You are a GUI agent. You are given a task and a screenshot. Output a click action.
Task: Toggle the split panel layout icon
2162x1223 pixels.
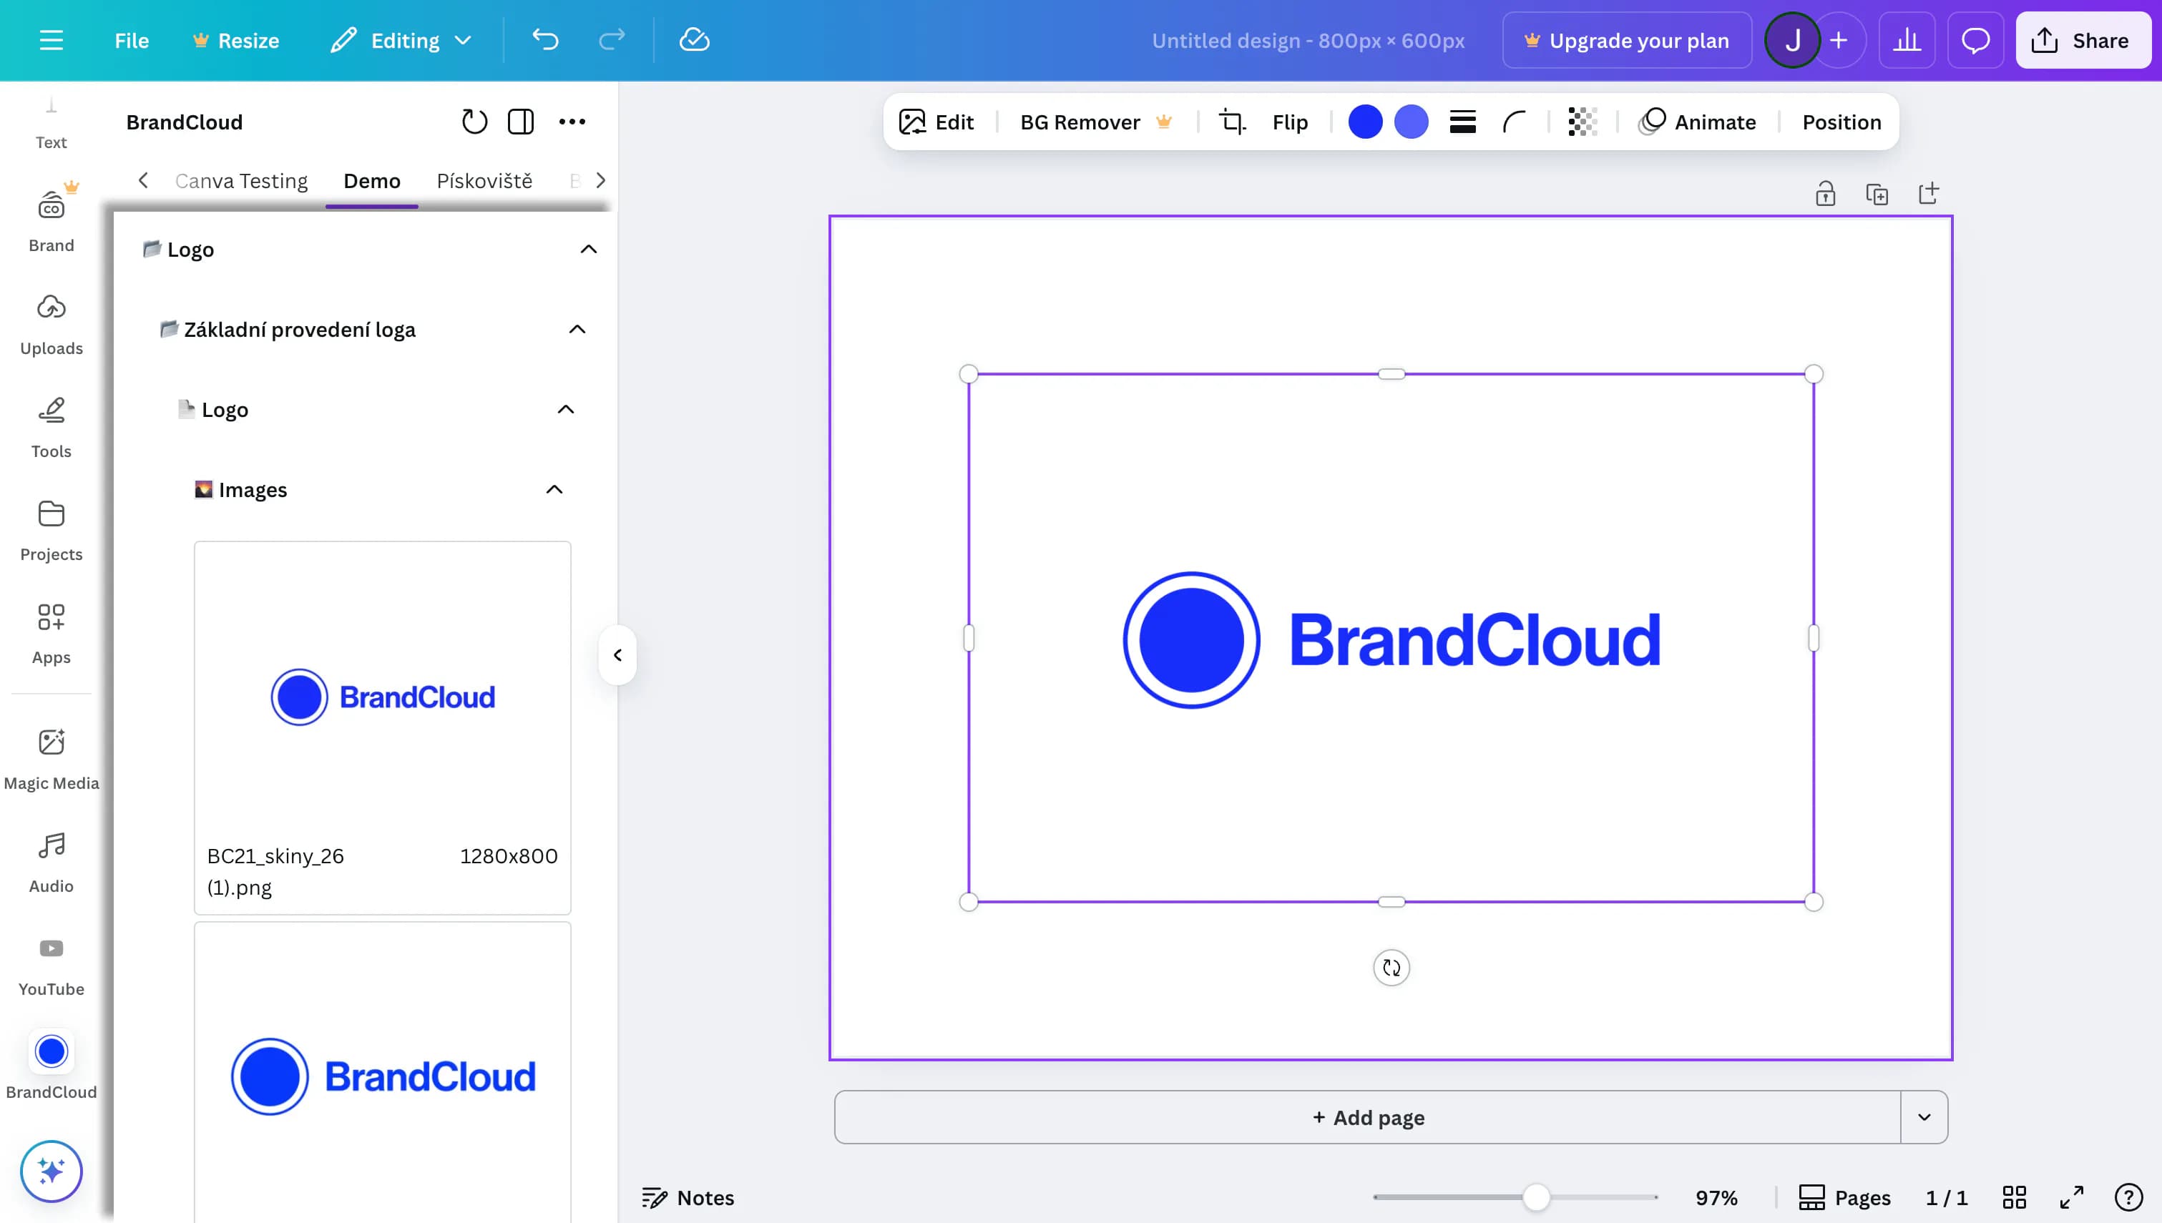click(520, 122)
